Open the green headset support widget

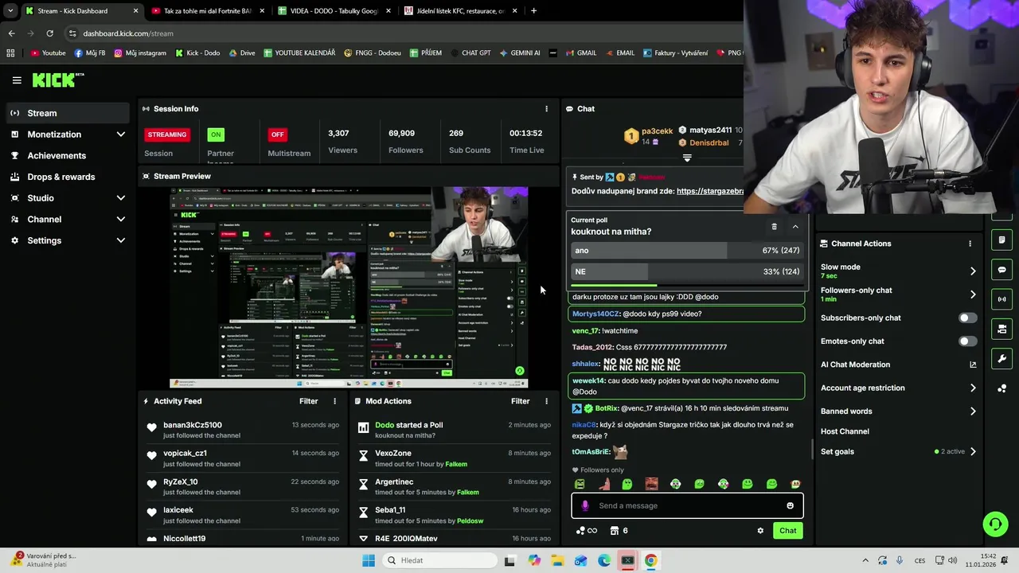coord(995,524)
